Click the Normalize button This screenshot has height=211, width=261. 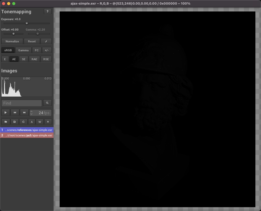point(12,41)
